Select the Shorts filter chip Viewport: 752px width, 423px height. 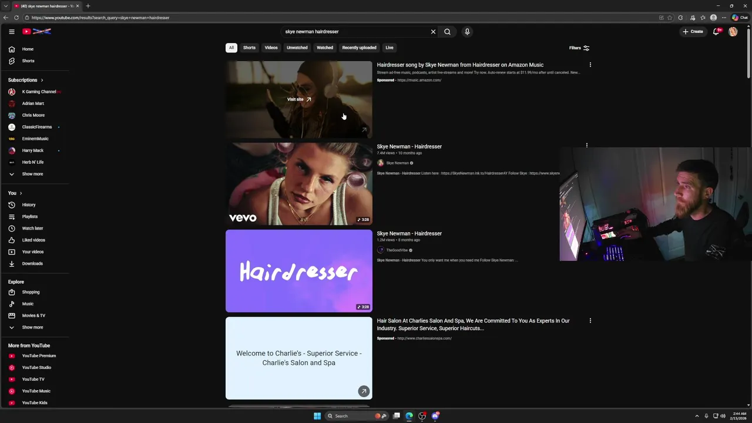(x=249, y=48)
